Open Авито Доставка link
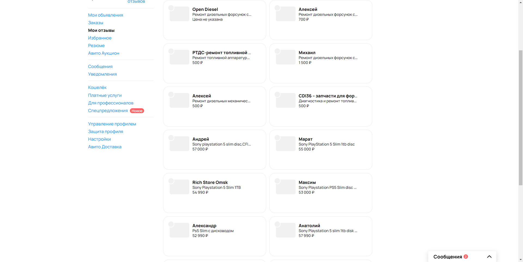This screenshot has height=262, width=523. point(105,147)
